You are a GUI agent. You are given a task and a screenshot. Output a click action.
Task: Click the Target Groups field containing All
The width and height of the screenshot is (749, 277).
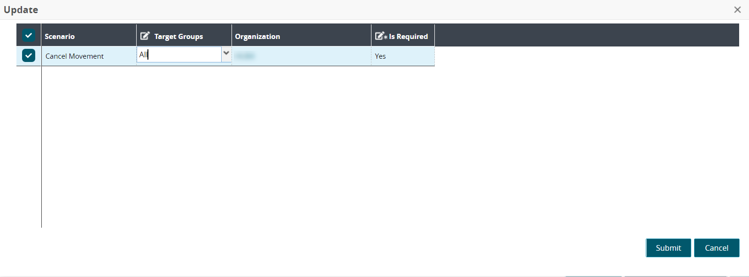[x=178, y=54]
